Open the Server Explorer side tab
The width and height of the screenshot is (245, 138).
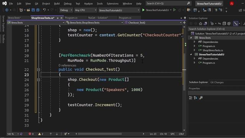tap(3, 23)
